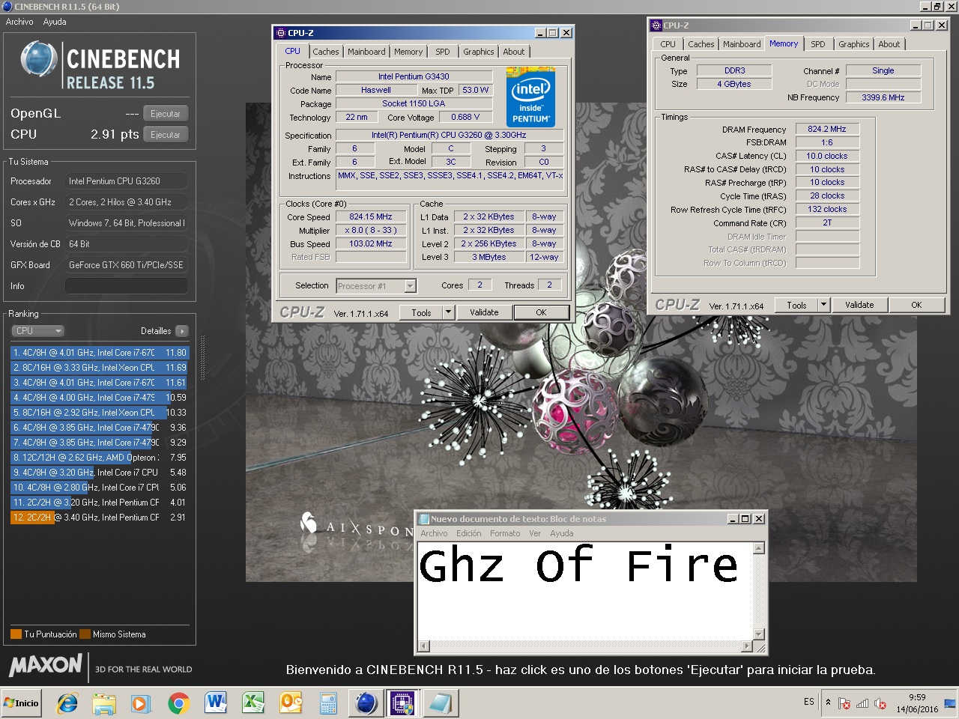Click Notepad vertical scrollbar up arrow
This screenshot has width=959, height=719.
point(758,548)
